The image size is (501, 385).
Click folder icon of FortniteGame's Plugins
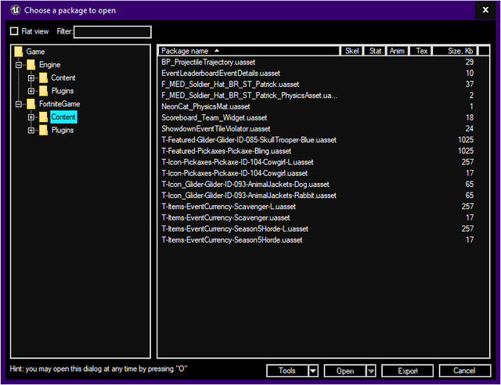[x=44, y=130]
